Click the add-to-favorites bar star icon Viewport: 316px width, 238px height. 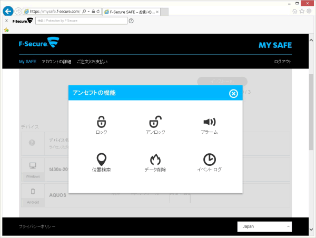click(x=6, y=30)
